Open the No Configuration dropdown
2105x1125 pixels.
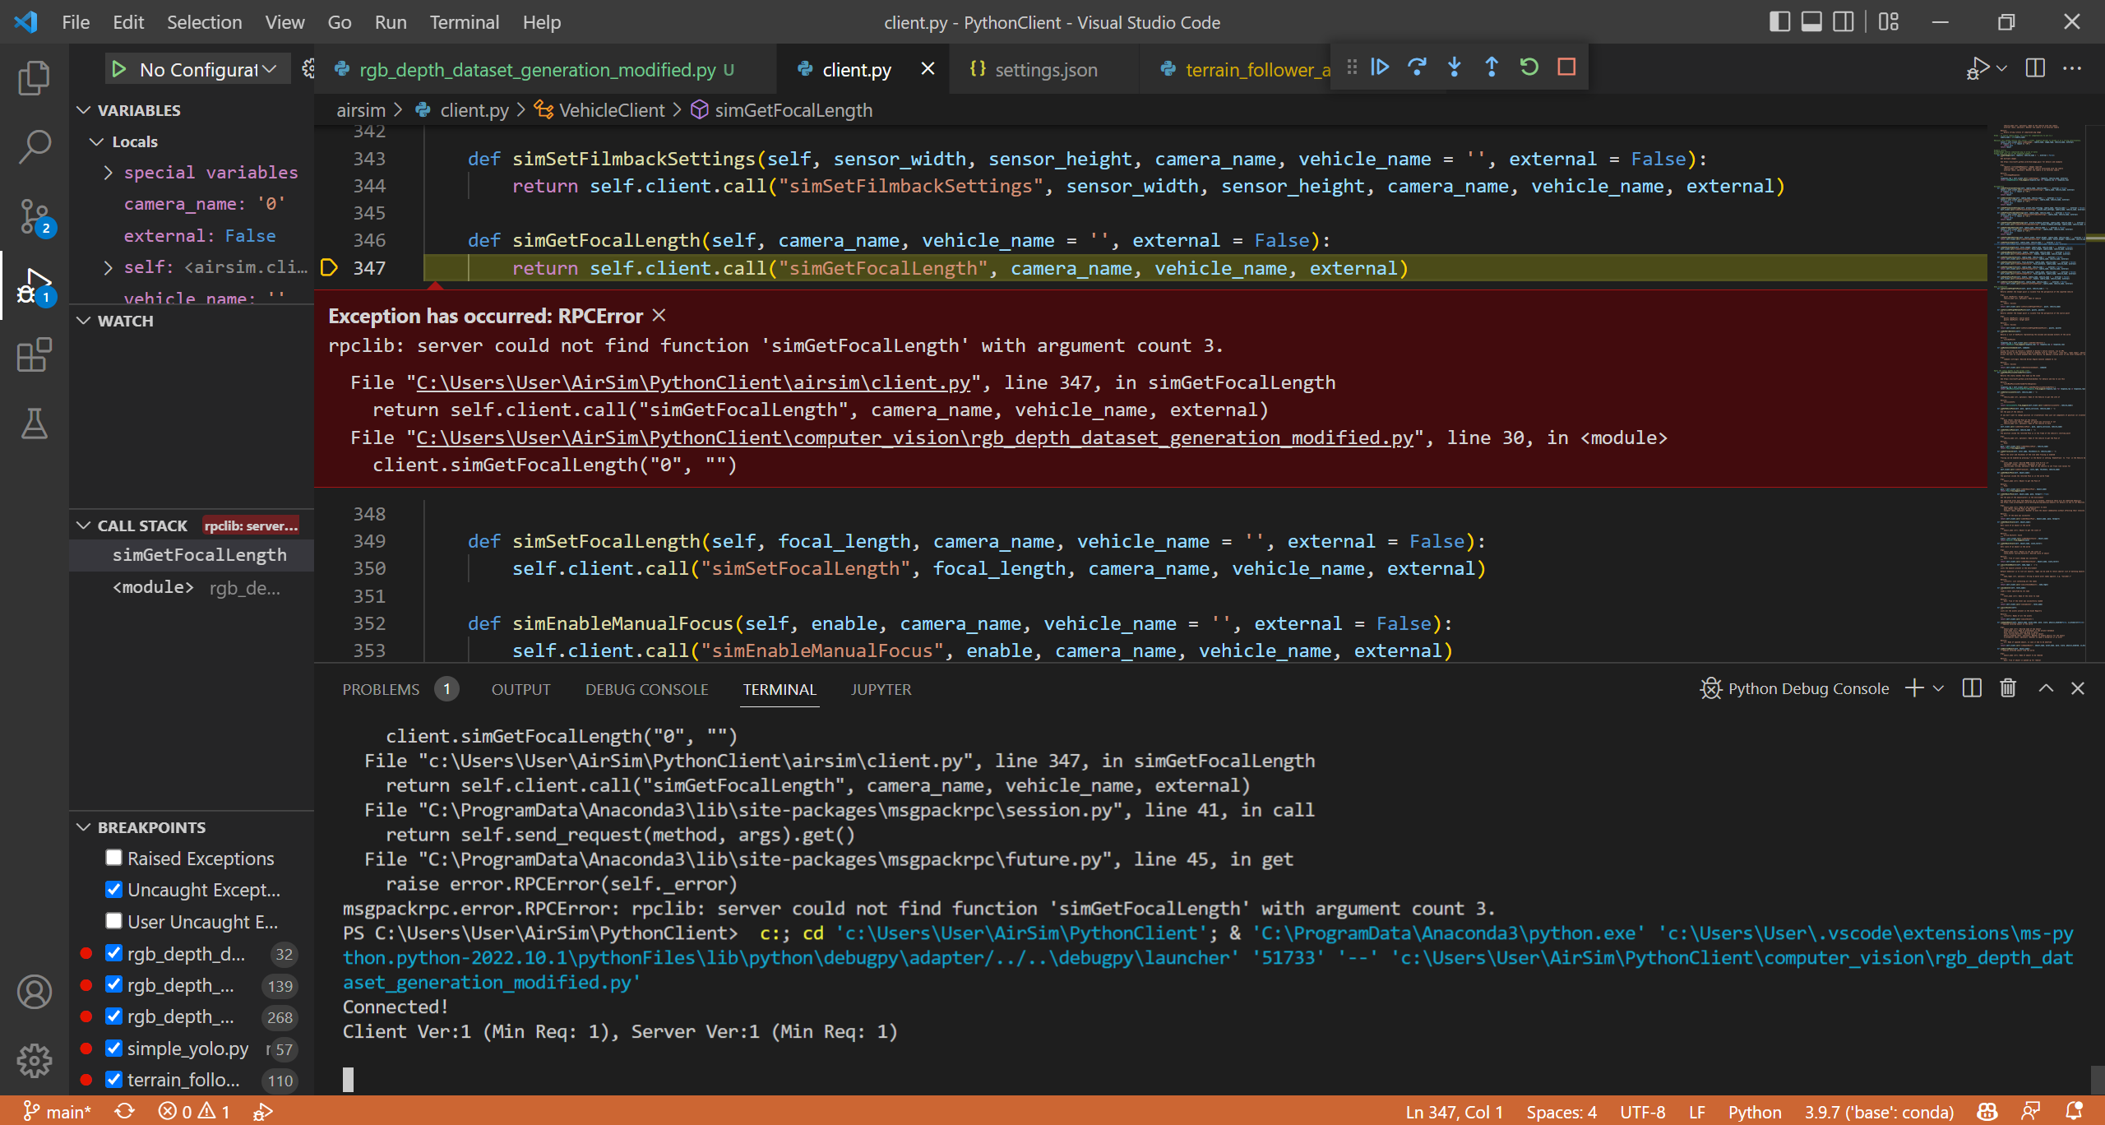197,69
